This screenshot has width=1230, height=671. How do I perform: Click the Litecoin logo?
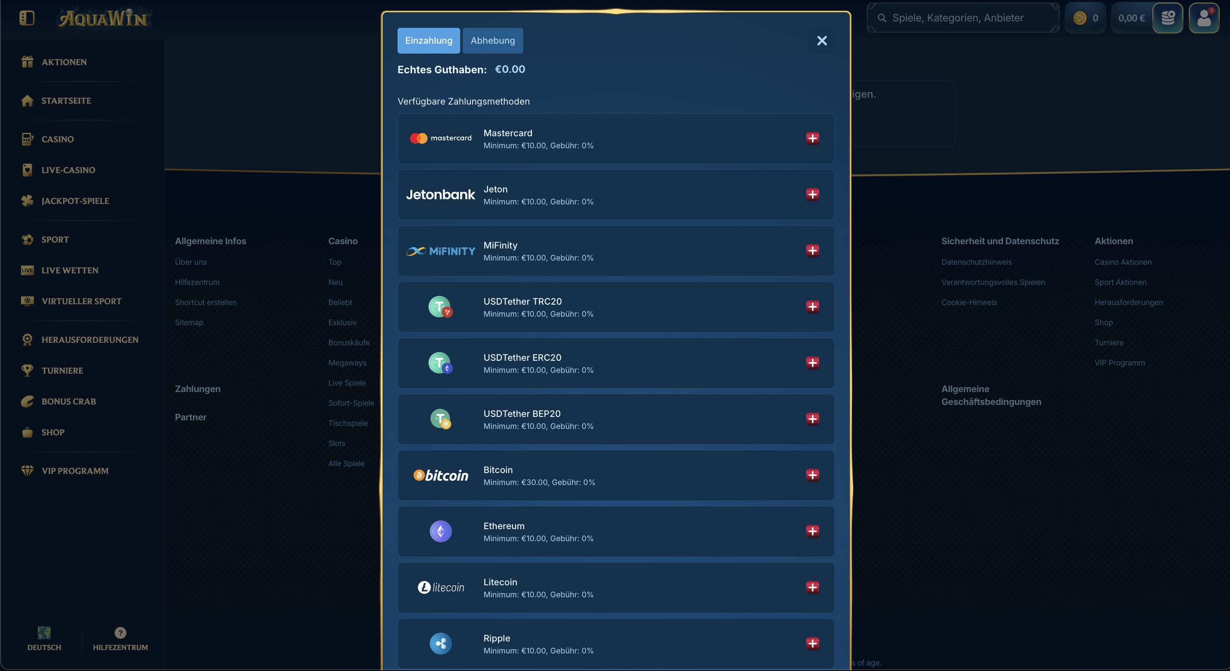[440, 587]
